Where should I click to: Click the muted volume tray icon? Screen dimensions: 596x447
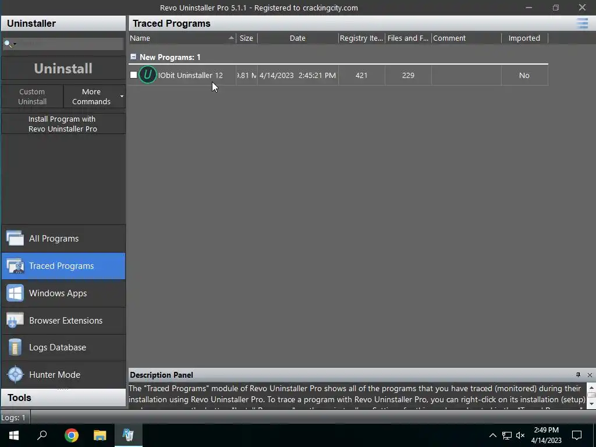click(x=520, y=435)
